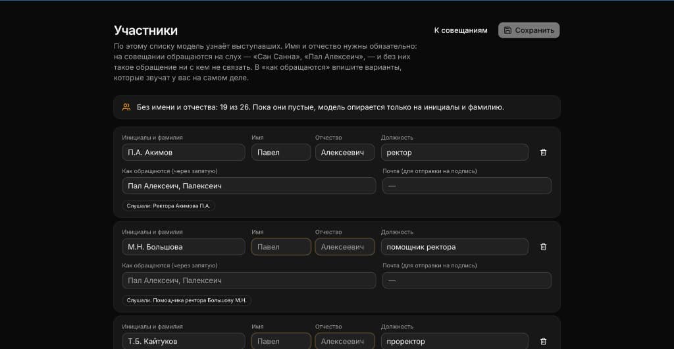Click the Слушали: Помощника ректора Большову М.Н. chip

(x=186, y=300)
